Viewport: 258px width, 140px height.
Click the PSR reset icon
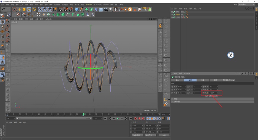tap(144, 10)
